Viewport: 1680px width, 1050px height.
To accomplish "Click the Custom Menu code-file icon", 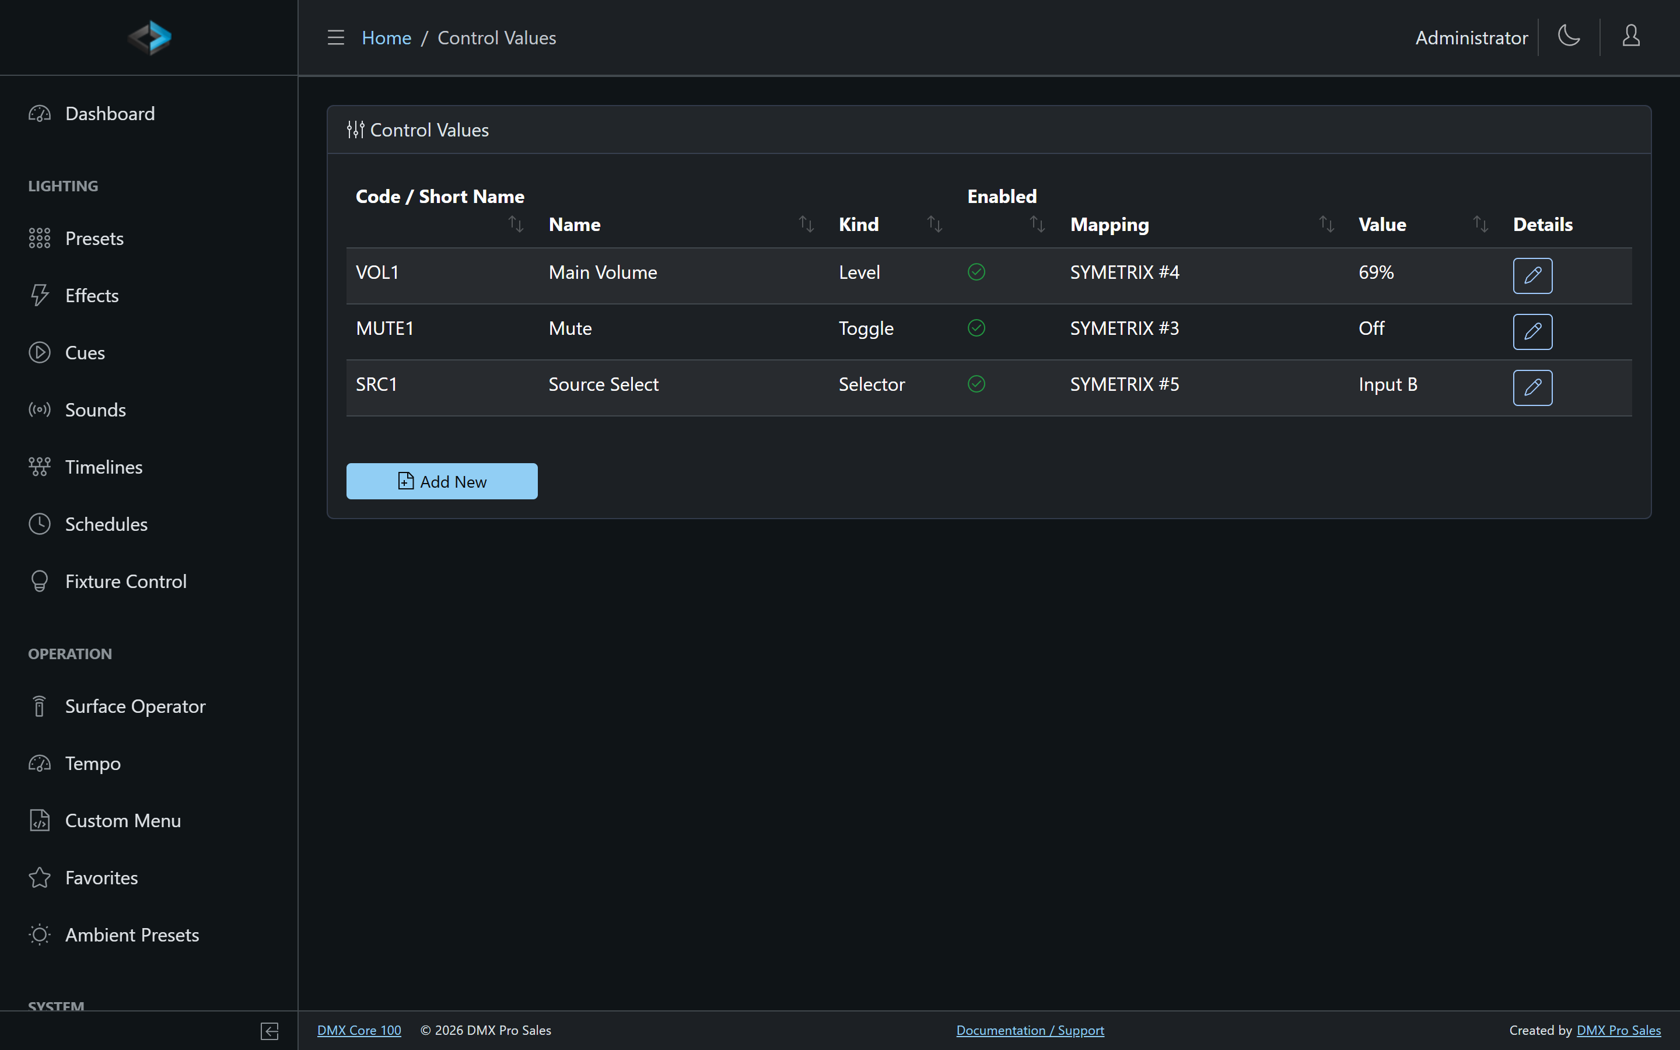I will 40,821.
